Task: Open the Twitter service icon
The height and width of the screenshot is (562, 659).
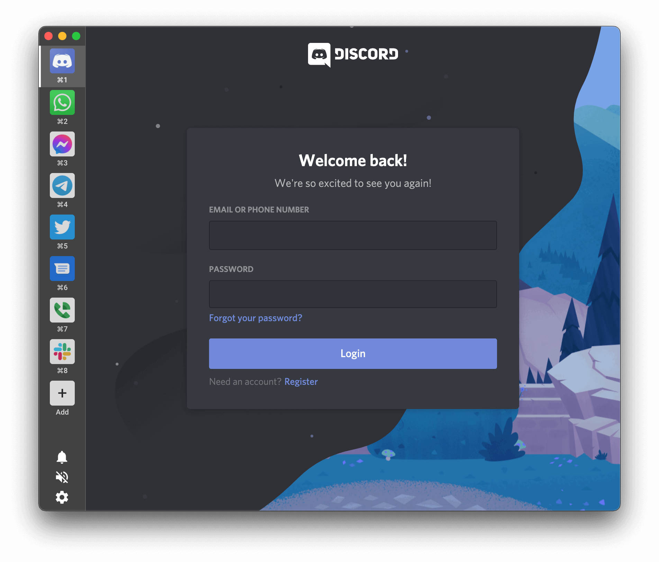Action: click(x=62, y=227)
